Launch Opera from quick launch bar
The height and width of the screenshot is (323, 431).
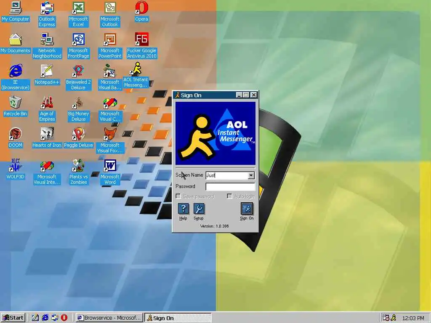tap(64, 318)
